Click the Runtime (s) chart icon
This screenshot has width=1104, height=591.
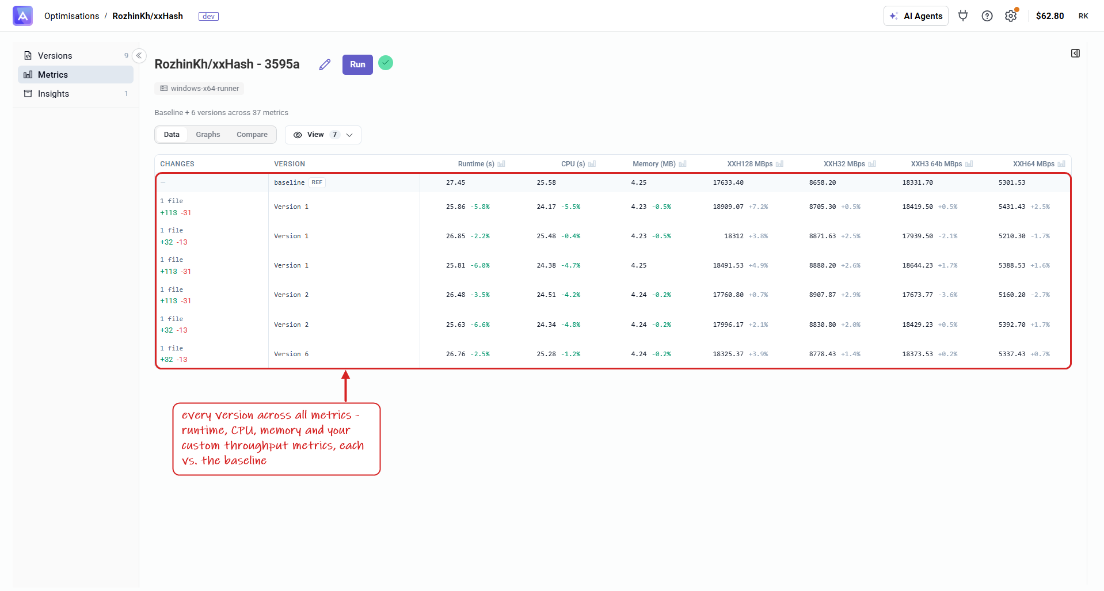501,164
